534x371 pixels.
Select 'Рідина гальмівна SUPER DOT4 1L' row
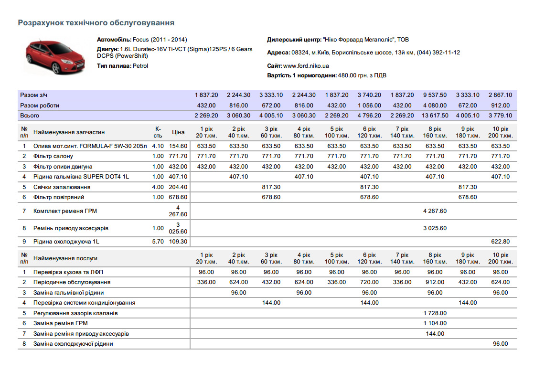(81, 177)
